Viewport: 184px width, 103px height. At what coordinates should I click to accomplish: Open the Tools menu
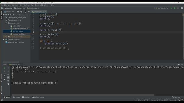click(x=37, y=5)
